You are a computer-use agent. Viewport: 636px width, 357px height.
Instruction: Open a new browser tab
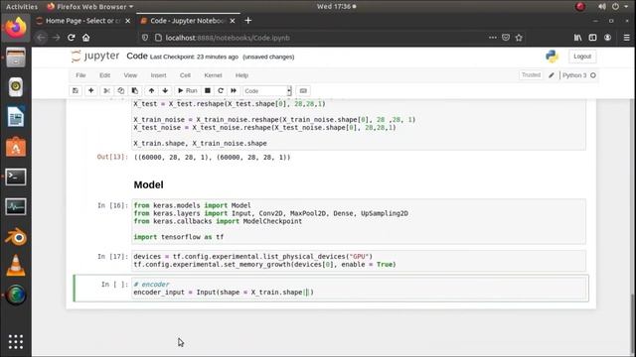[248, 21]
